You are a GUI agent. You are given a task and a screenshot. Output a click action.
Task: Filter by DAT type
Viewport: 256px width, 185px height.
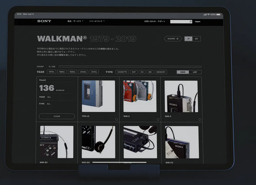coord(134,72)
